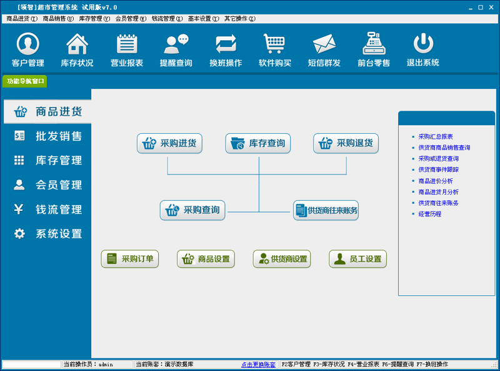Open 会员管理(W) menu
Viewport: 500px width, 371px height.
tap(131, 19)
